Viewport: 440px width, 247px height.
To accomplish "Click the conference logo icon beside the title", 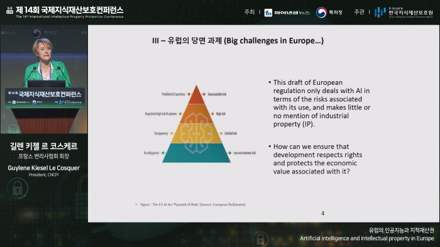I will tap(9, 10).
